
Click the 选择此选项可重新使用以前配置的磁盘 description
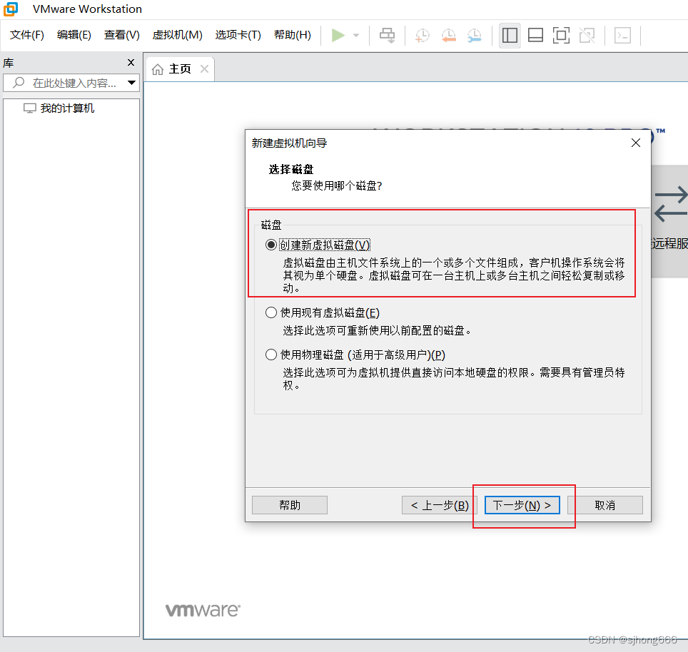(x=377, y=330)
